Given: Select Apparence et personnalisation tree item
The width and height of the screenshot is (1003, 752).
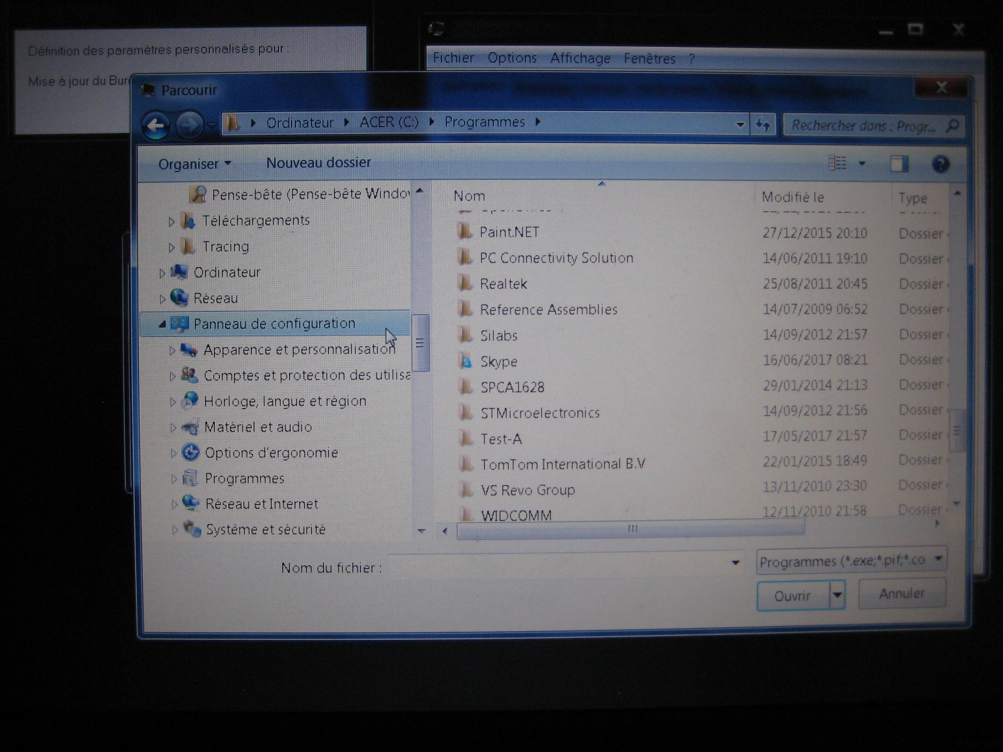Looking at the screenshot, I should (x=300, y=350).
